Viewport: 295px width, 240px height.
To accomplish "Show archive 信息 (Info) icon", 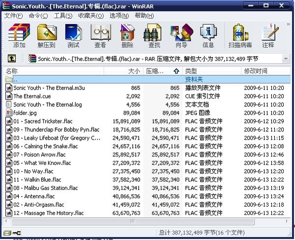I will tap(208, 35).
